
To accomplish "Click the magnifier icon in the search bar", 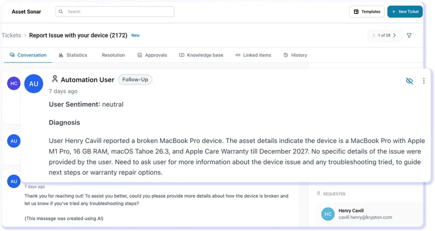I will pyautogui.click(x=61, y=12).
